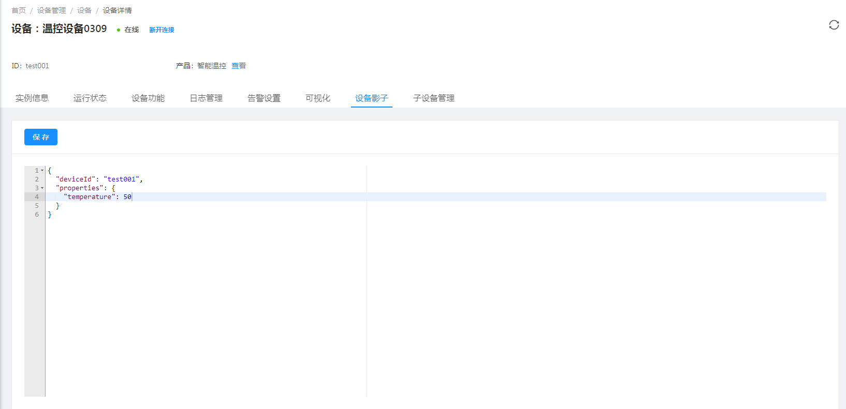Click the 设备 breadcrumb item
Screen dimensions: 846x409
pos(84,10)
